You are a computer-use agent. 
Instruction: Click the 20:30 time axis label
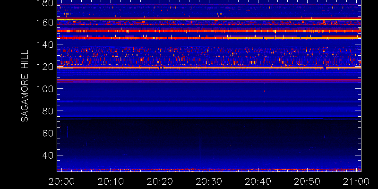tap(209, 181)
